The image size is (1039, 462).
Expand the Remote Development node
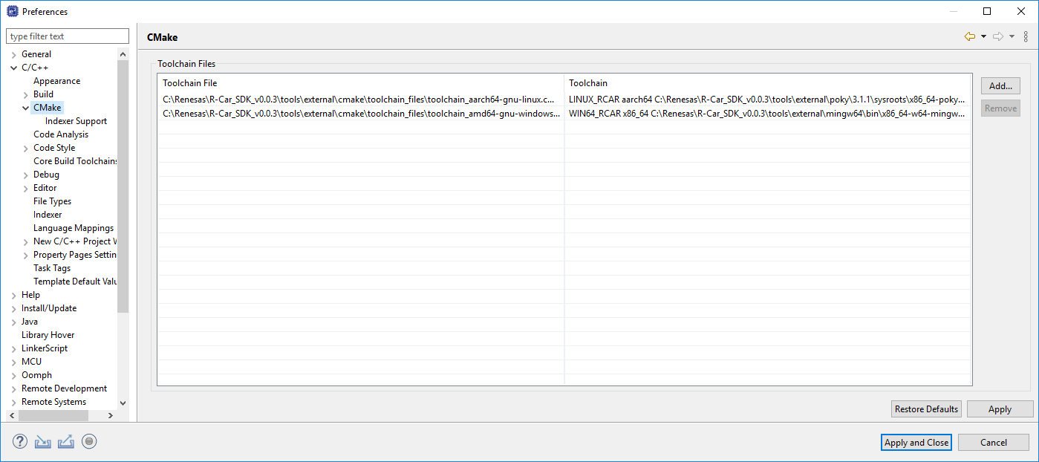click(x=14, y=388)
